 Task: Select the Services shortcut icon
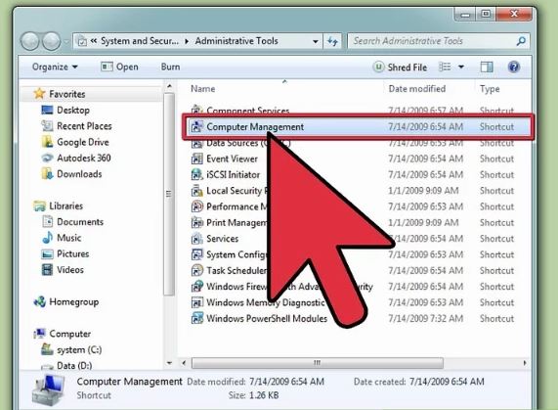coord(196,239)
